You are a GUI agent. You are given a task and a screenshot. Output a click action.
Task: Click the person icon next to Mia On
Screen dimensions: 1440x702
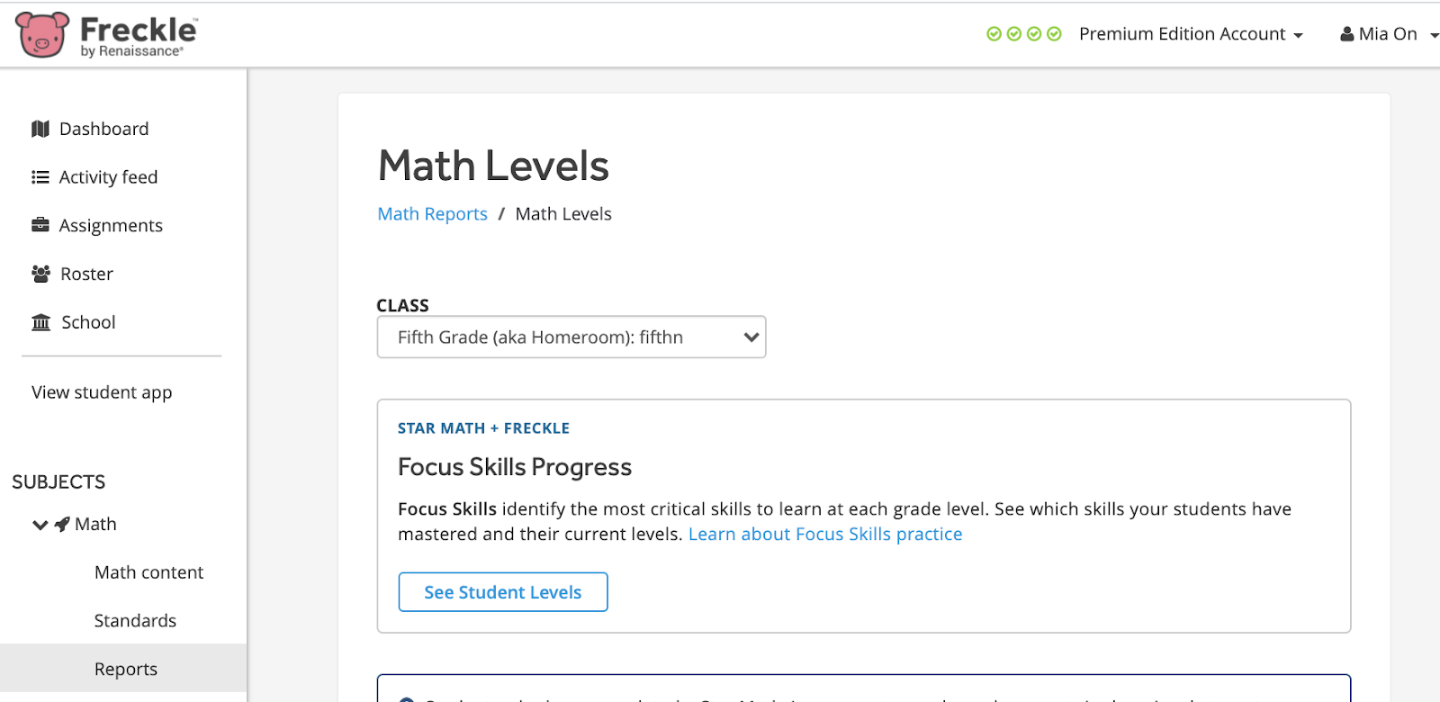point(1345,33)
